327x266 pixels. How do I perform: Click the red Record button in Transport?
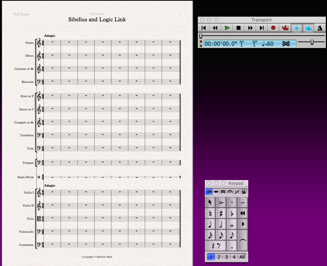tap(273, 28)
